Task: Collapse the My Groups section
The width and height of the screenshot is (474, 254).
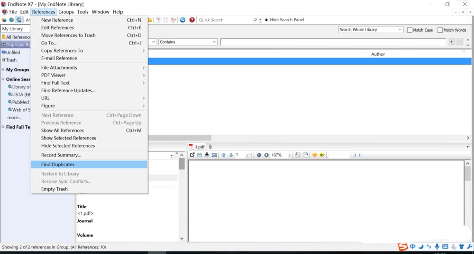Action: tap(3, 70)
